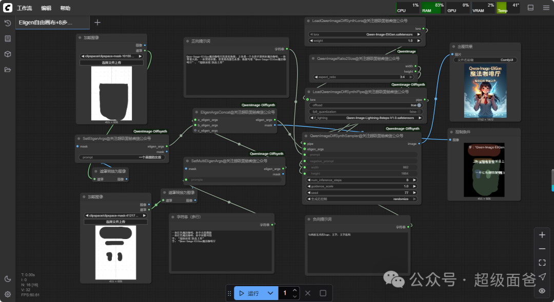554x302 pixels.
Task: Collapse the 出图效果 node via its dot
Action: 453,47
